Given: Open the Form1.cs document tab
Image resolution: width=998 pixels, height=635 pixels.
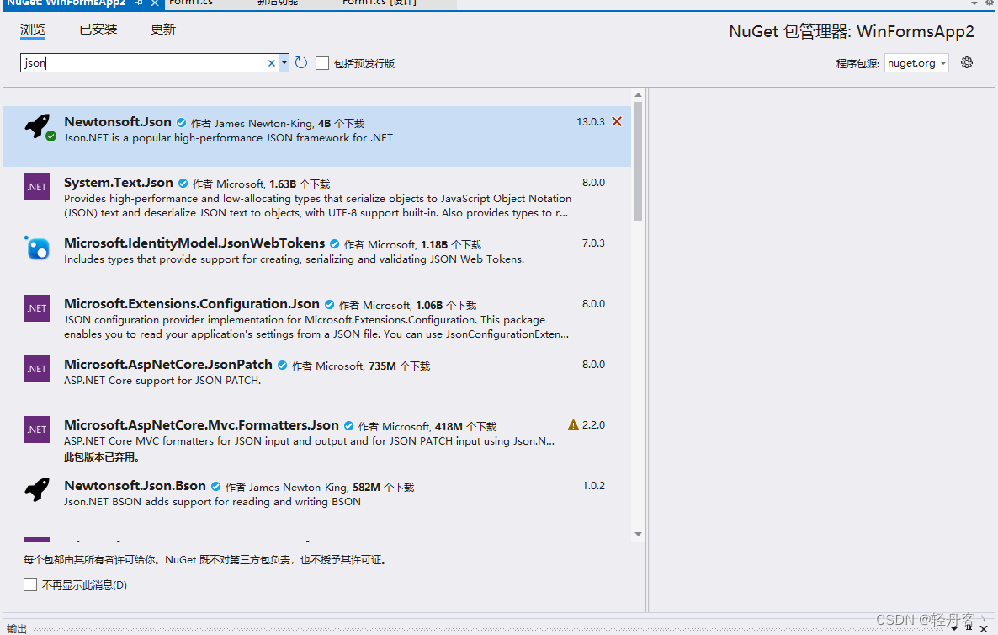Looking at the screenshot, I should (x=191, y=3).
